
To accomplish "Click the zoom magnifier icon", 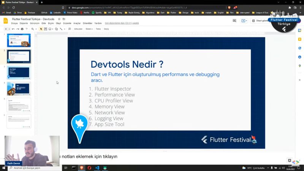I will tap(33, 29).
